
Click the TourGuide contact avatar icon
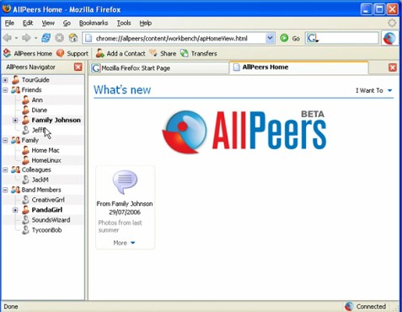tap(16, 80)
